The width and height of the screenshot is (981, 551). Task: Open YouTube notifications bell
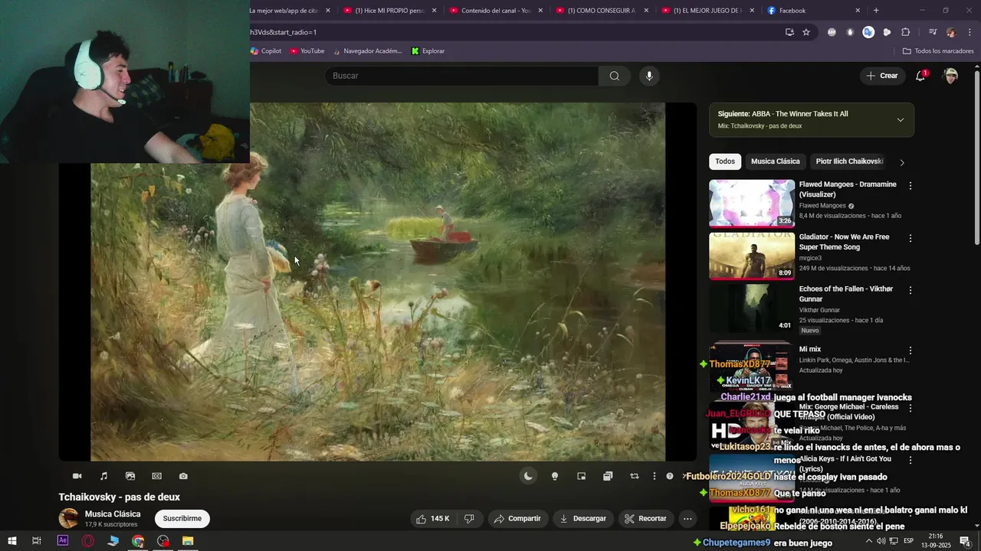920,76
